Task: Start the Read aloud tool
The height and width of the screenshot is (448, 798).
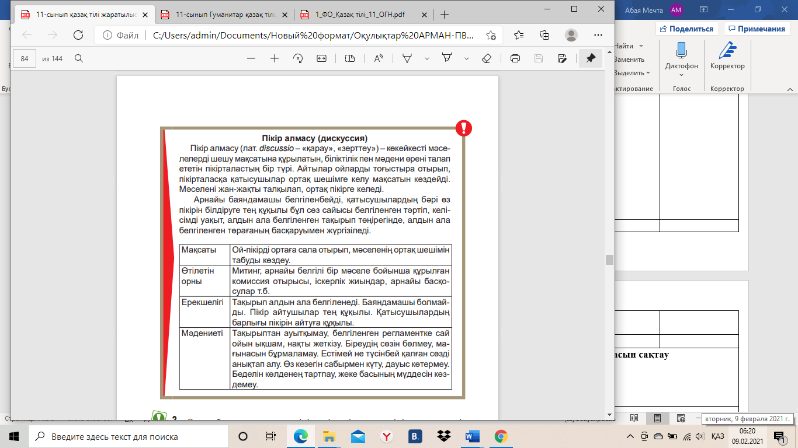Action: (379, 58)
